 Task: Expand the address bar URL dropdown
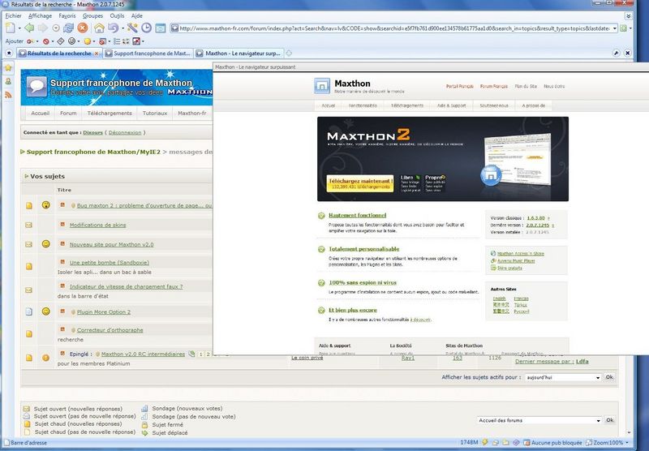coord(615,28)
